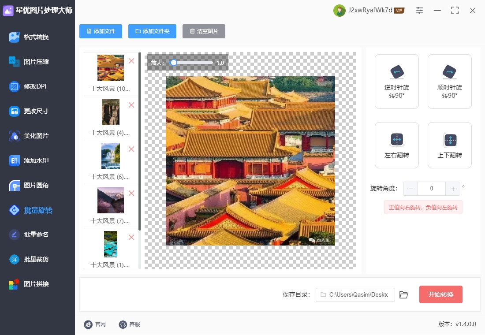Select the 十大风景 (6) waterfall thumbnail
Image resolution: width=485 pixels, height=335 pixels.
click(x=110, y=156)
